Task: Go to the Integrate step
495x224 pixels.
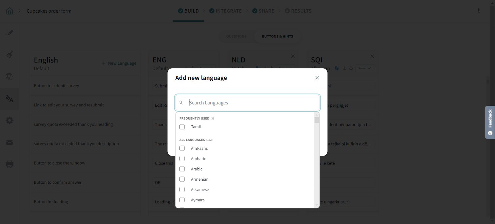Action: pos(226,11)
